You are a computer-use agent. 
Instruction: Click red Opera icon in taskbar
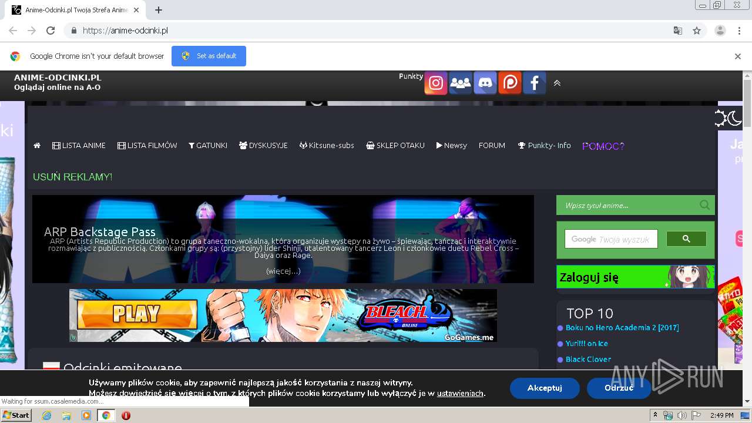(126, 415)
